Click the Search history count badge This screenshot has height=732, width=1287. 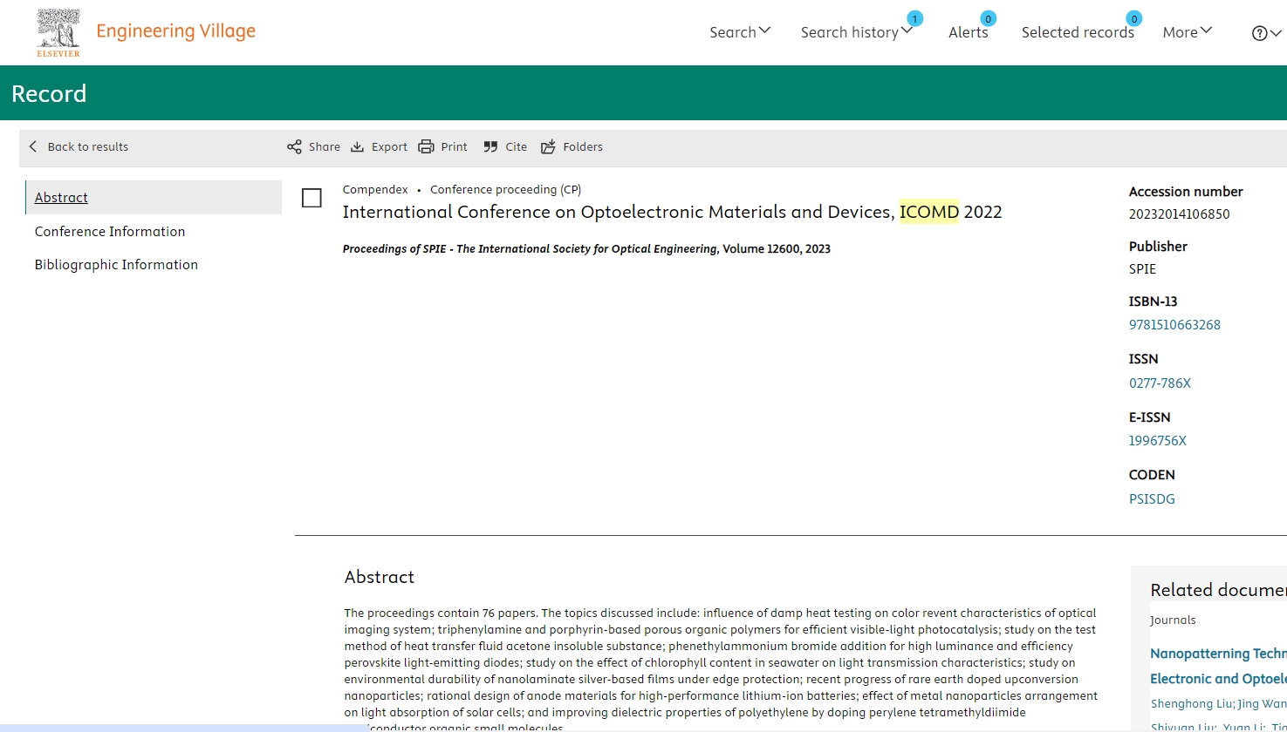[914, 18]
